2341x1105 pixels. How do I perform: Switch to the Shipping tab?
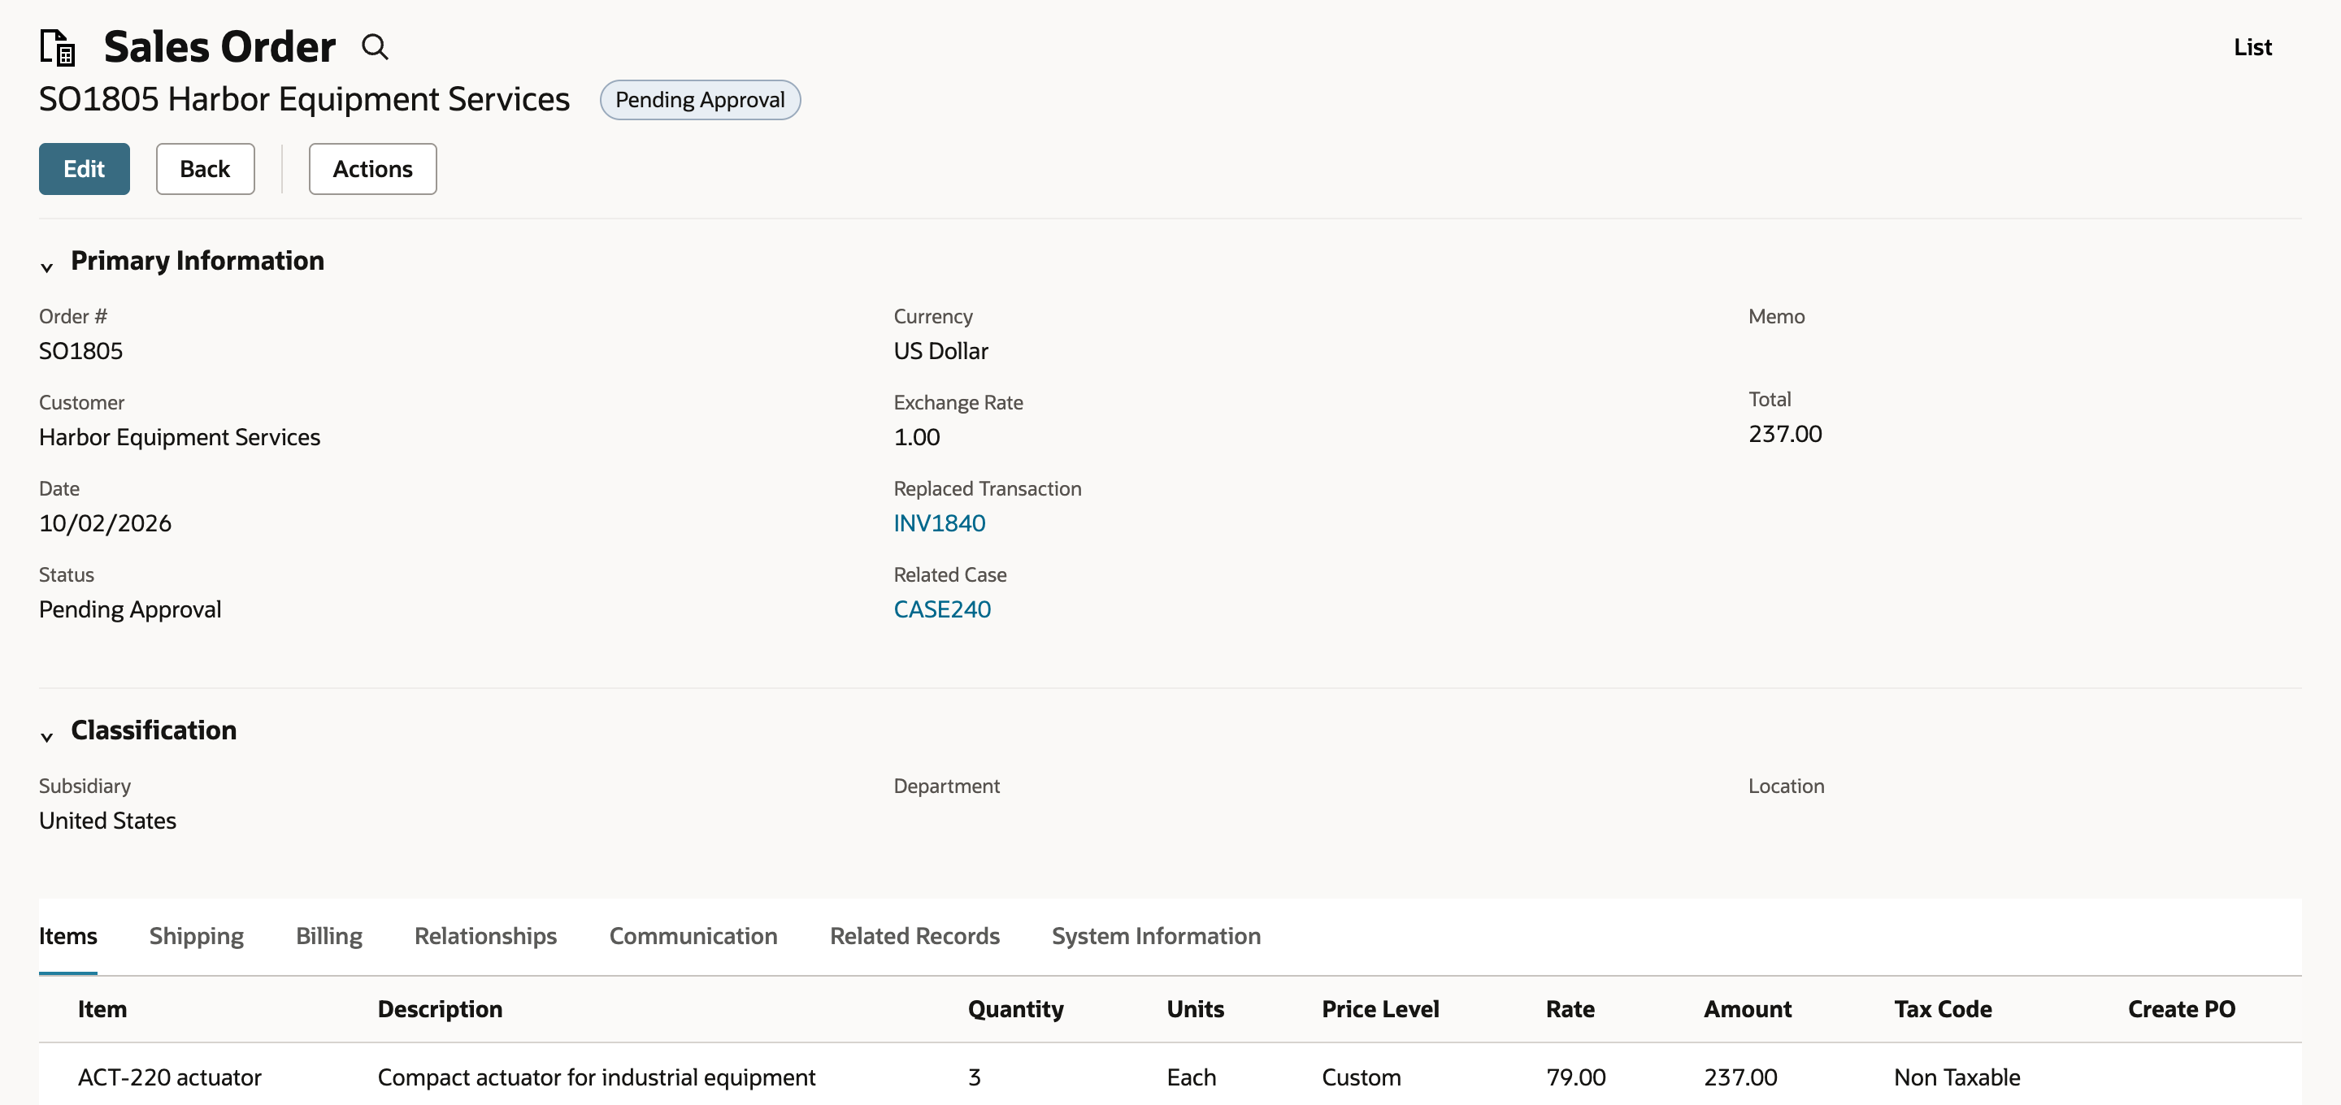point(196,936)
